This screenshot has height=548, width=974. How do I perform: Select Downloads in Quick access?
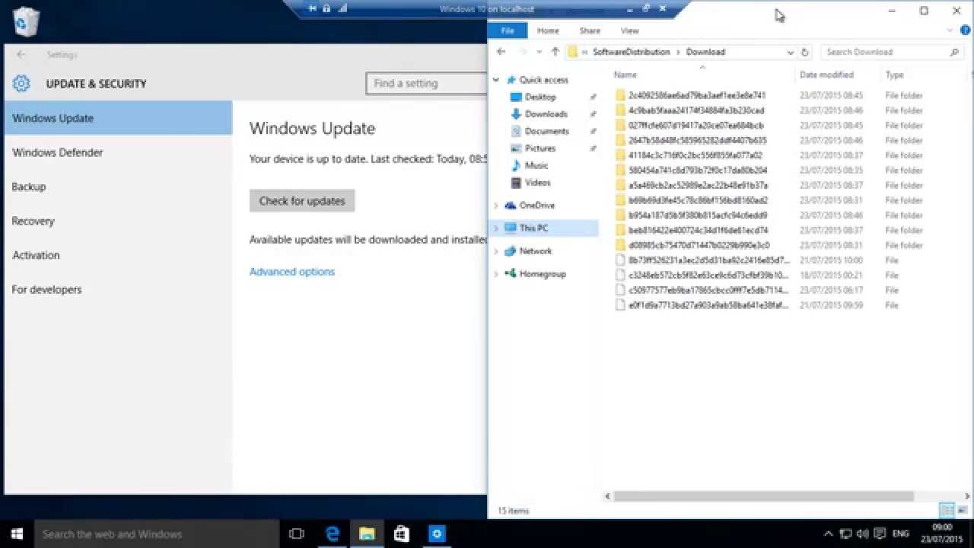pos(546,114)
